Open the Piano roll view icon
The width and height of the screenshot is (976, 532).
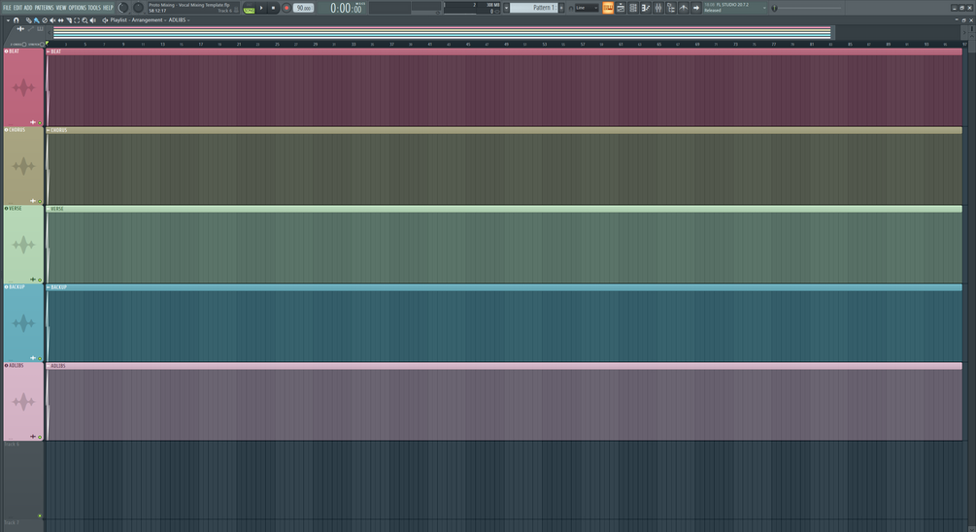[646, 8]
